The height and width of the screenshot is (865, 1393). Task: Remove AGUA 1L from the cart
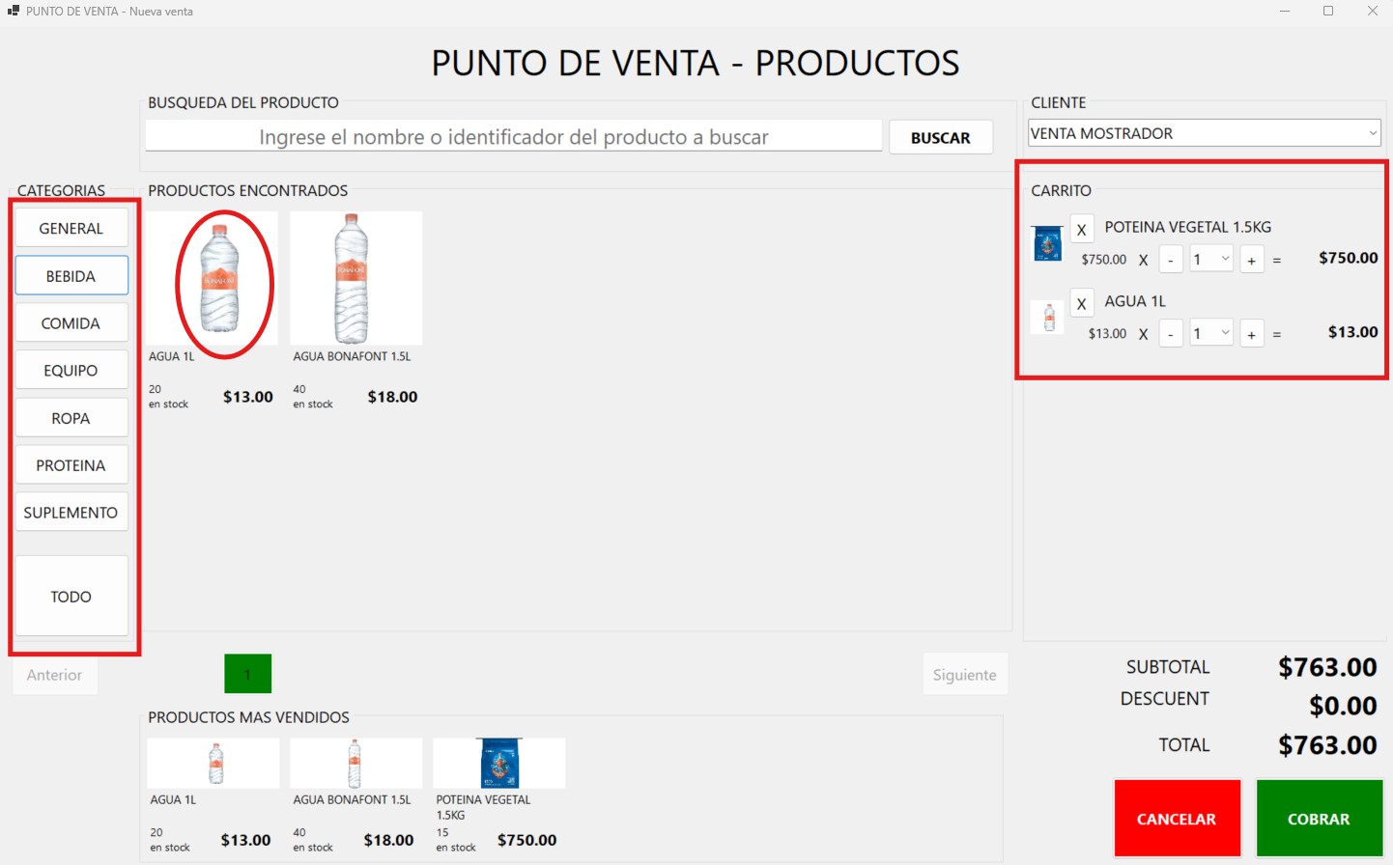coord(1082,304)
